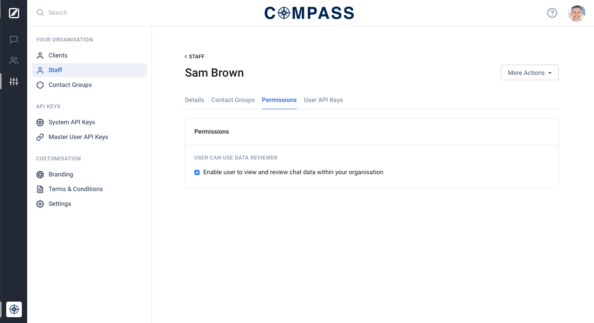This screenshot has width=594, height=323.
Task: Open the chat messages panel
Action: 13,40
